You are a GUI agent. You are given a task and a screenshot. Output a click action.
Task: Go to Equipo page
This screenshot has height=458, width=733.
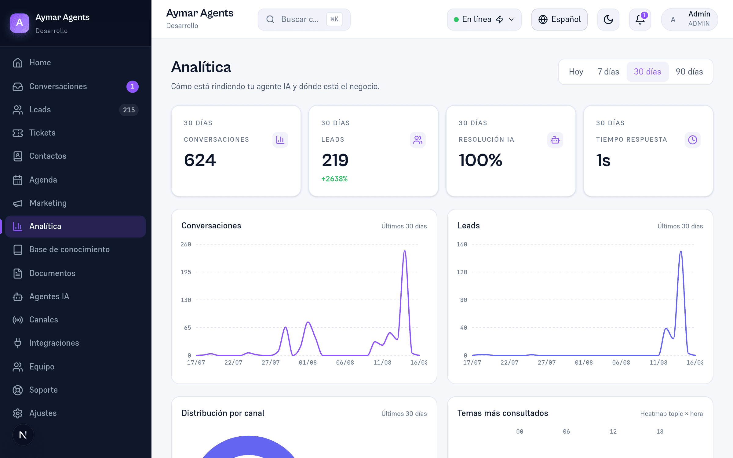(75, 367)
